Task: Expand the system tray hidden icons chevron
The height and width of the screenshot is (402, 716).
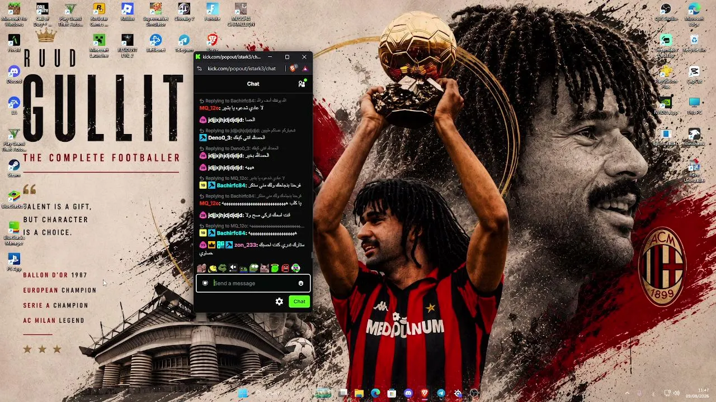Action: pyautogui.click(x=627, y=394)
